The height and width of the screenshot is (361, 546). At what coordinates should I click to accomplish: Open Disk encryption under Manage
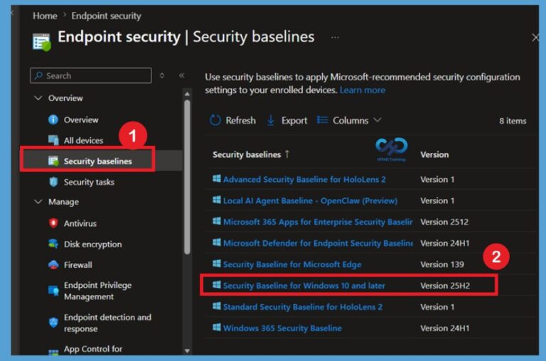92,244
